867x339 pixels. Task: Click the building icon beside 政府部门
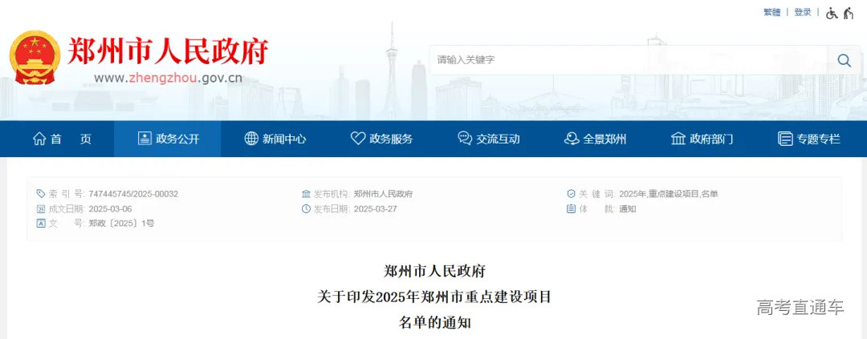tap(678, 139)
